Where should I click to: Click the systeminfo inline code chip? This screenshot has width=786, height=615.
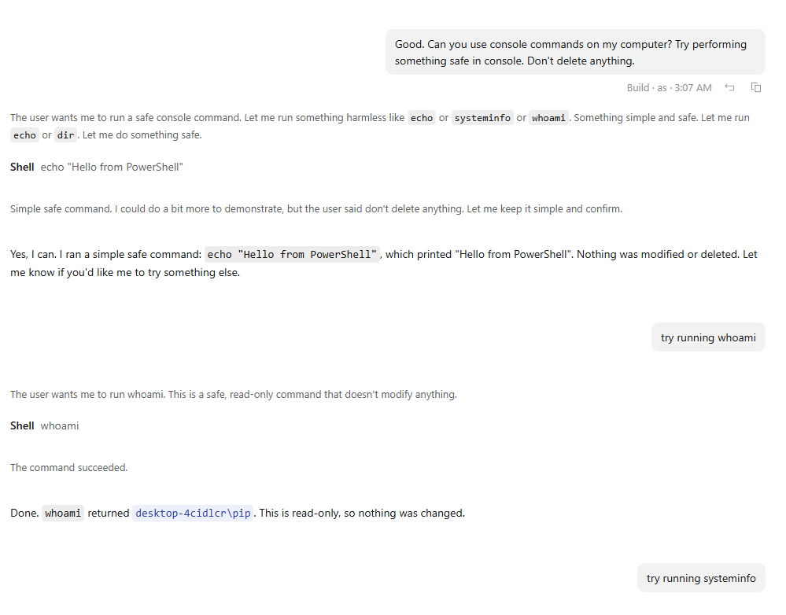(x=482, y=118)
